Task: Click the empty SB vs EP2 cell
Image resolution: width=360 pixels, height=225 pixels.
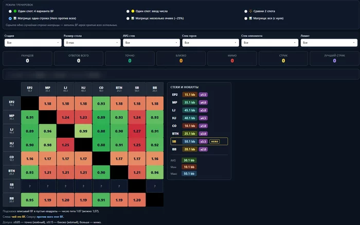Action: [x=30, y=186]
